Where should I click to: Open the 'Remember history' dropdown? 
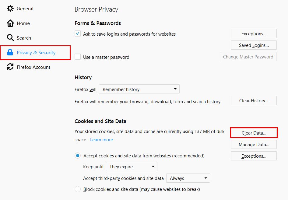pyautogui.click(x=139, y=89)
